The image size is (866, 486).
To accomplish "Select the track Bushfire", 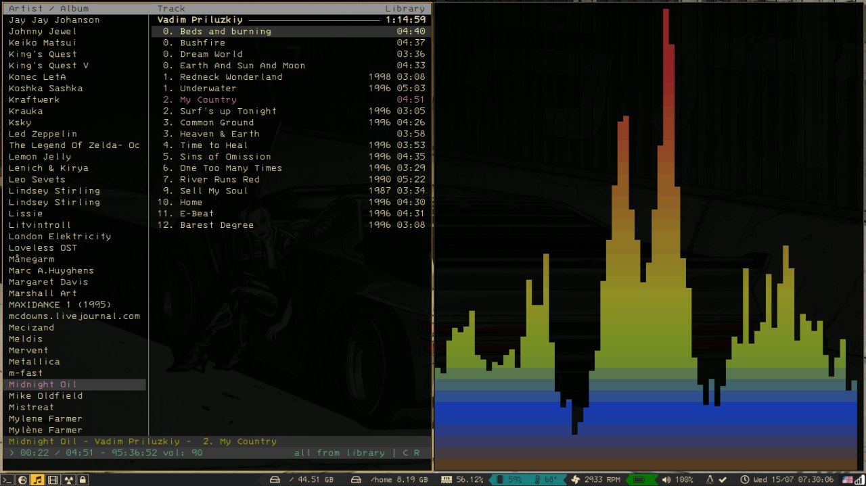I will [x=291, y=43].
